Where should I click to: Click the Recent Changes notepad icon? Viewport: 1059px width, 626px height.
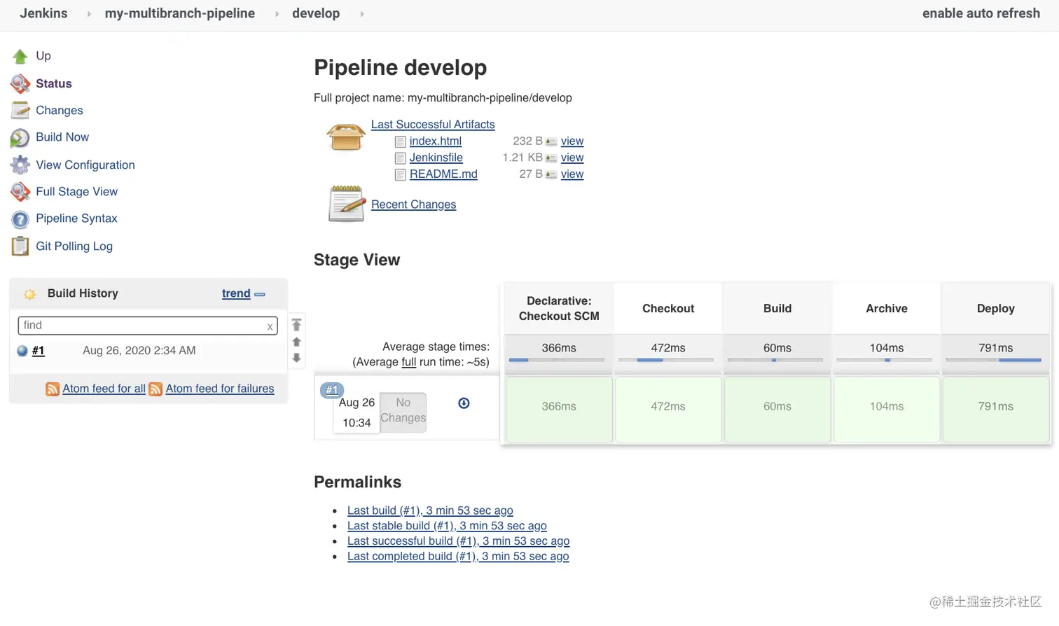[x=347, y=204]
